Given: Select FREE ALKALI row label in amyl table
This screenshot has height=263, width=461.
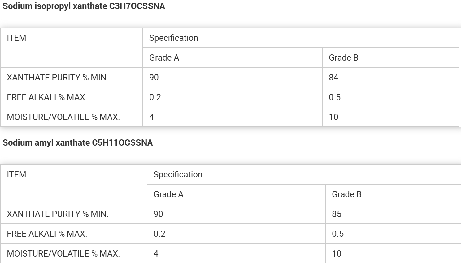Looking at the screenshot, I should tap(47, 234).
